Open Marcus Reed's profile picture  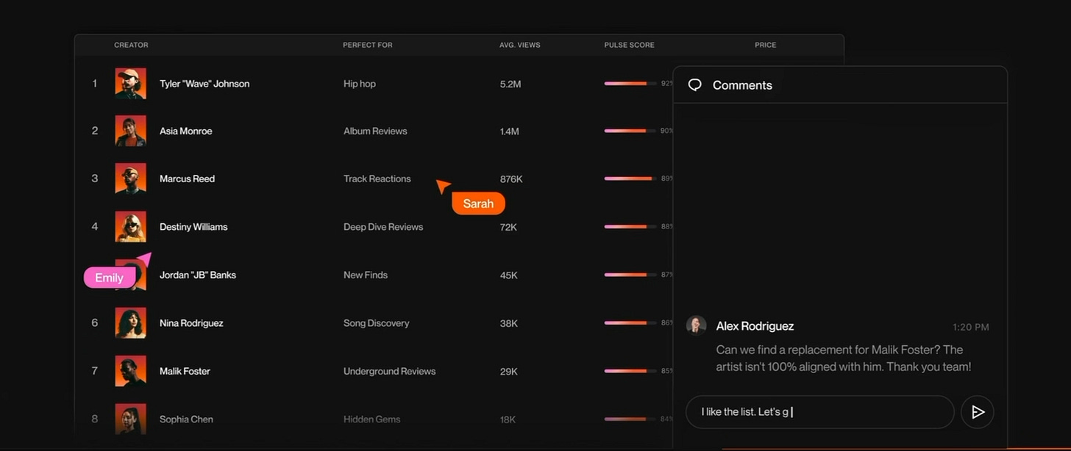[x=130, y=178]
